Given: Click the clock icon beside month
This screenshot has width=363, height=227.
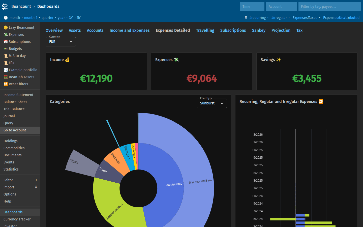Looking at the screenshot, I should 6,18.
